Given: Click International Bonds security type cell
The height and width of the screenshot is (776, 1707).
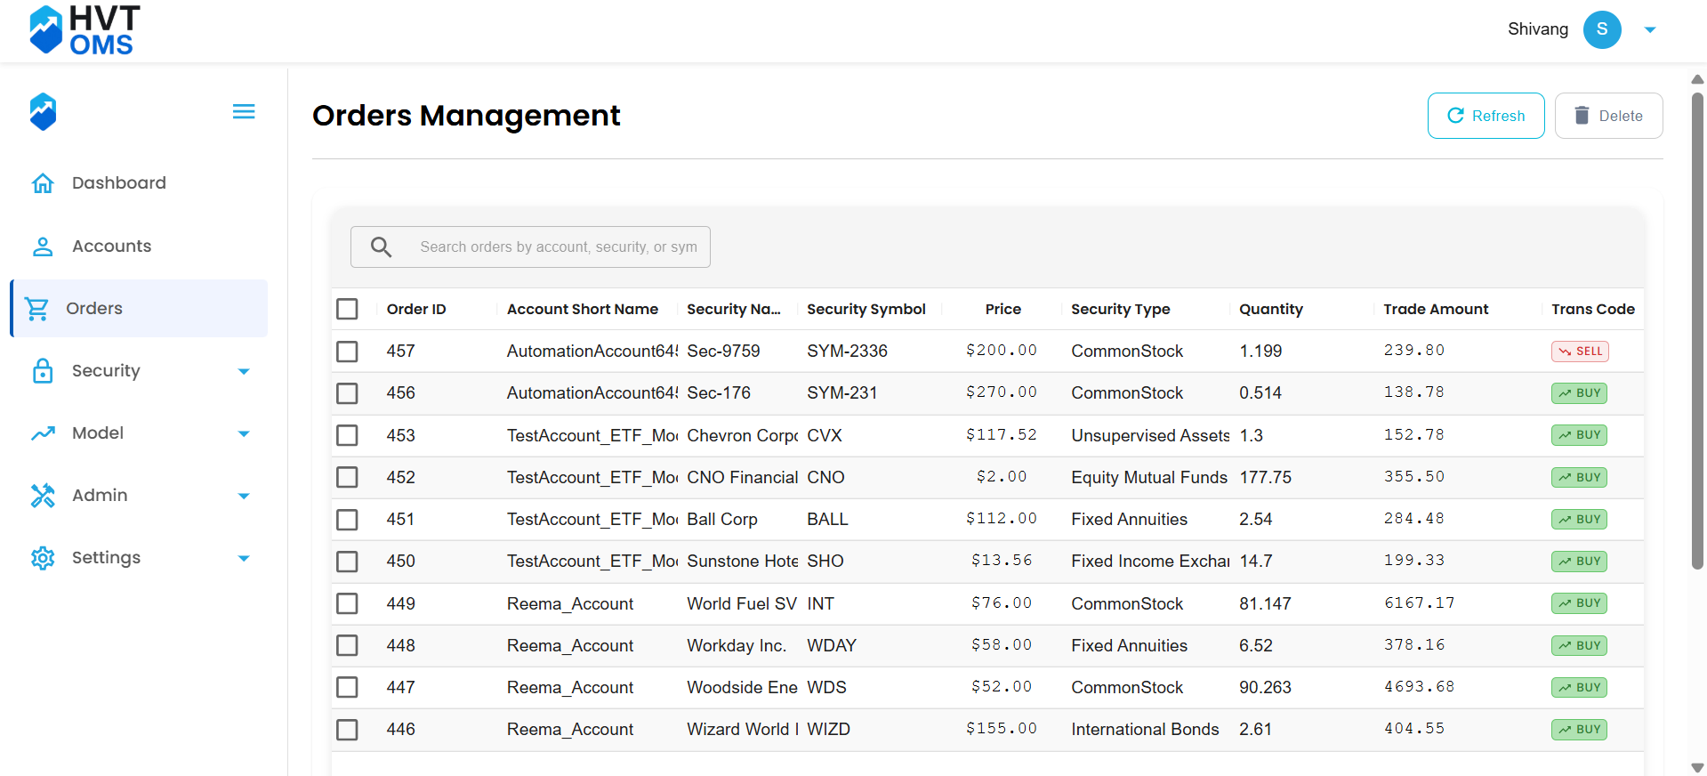Looking at the screenshot, I should click(x=1145, y=730).
